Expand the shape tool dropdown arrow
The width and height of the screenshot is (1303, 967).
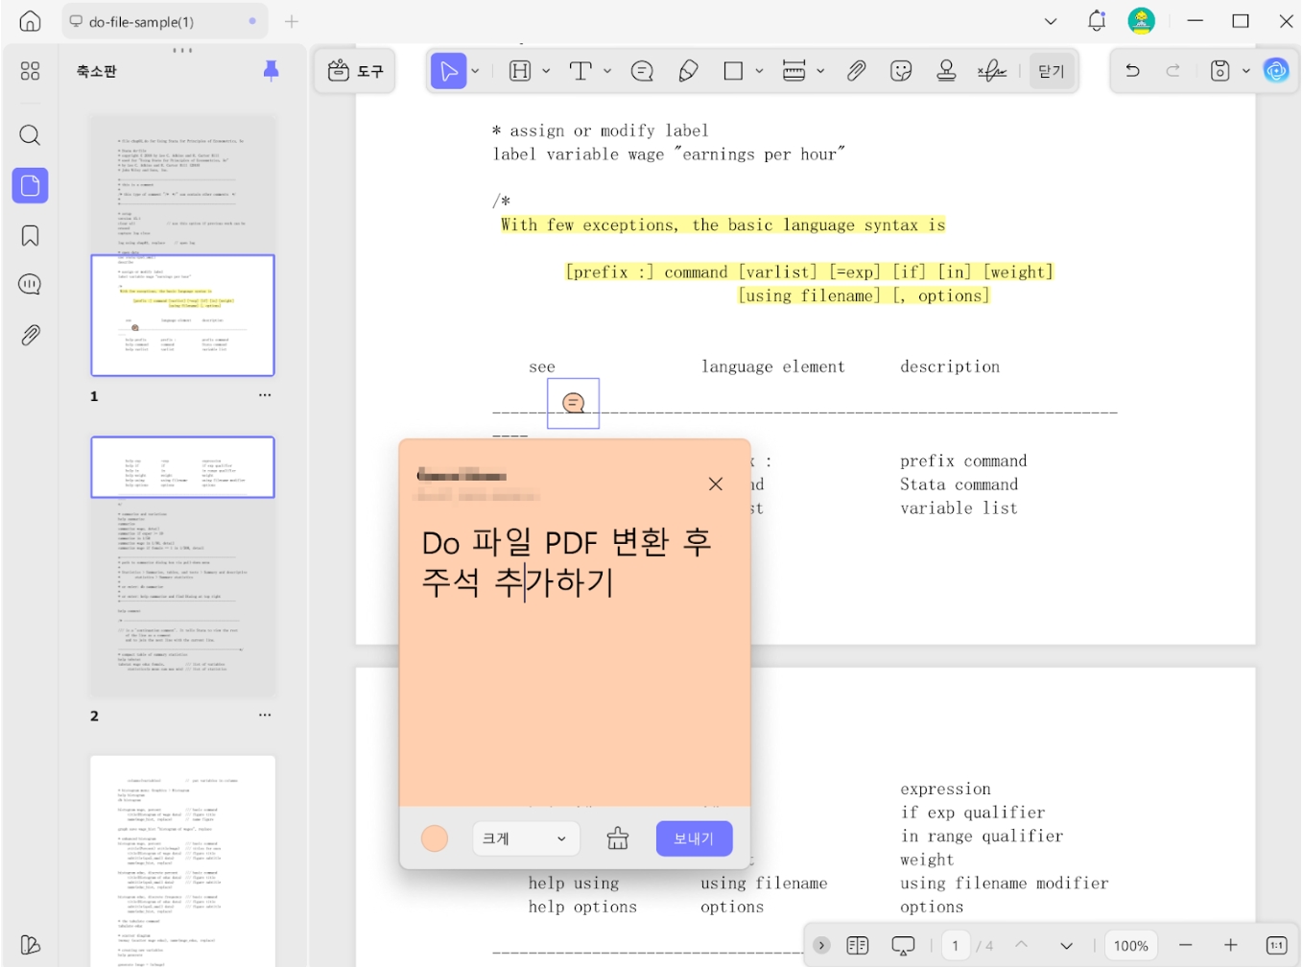(x=759, y=70)
